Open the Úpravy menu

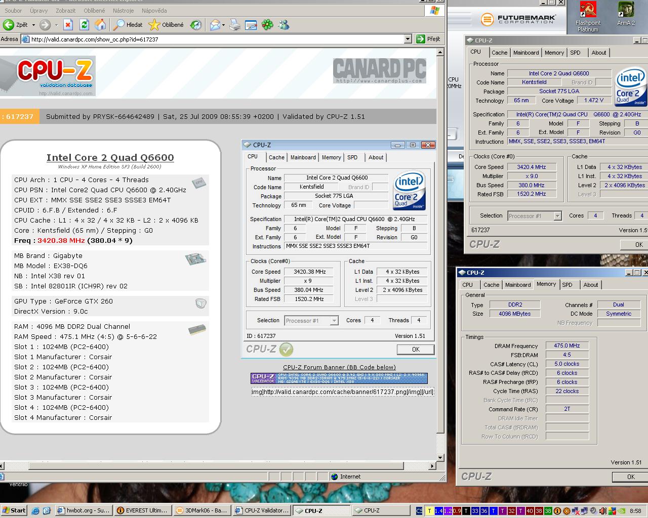coord(38,10)
